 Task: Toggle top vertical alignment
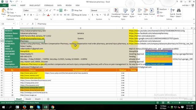55,10
